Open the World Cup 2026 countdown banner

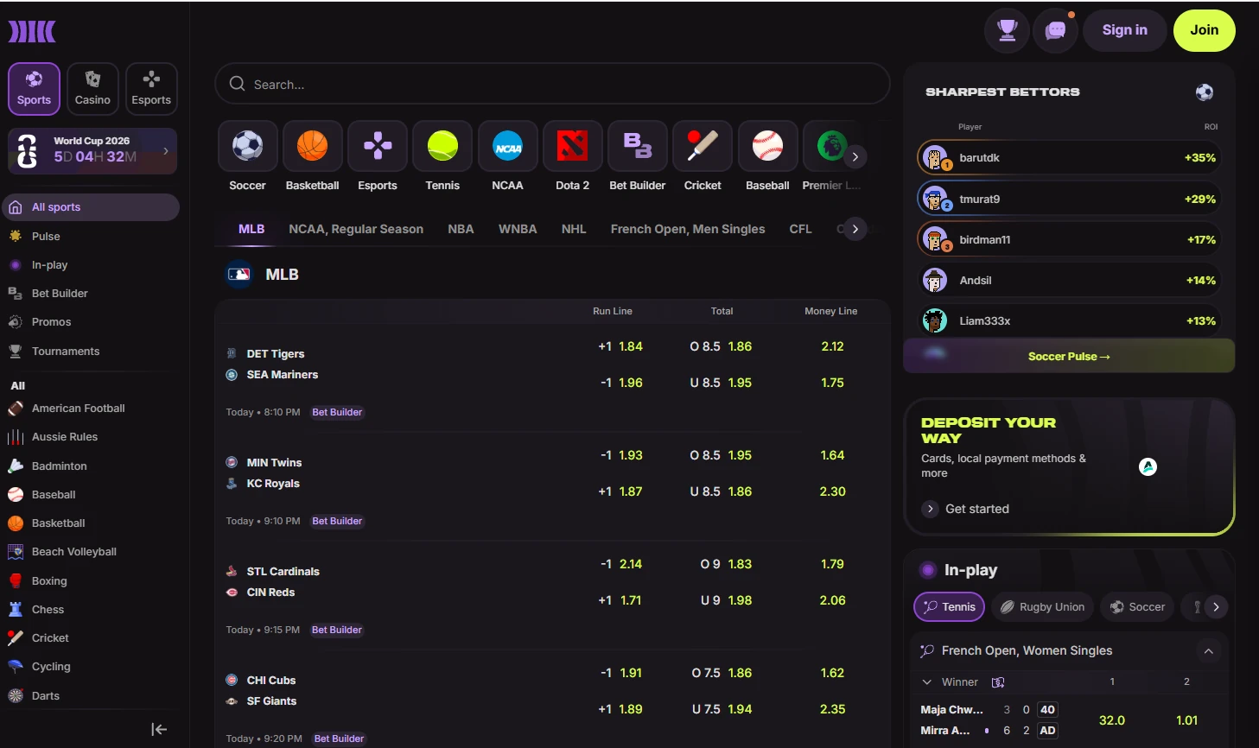[x=92, y=151]
